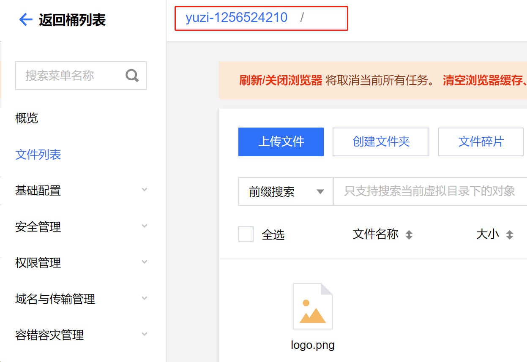Image resolution: width=527 pixels, height=362 pixels.
Task: Sort by 大小 using the sort arrows
Action: (x=510, y=235)
